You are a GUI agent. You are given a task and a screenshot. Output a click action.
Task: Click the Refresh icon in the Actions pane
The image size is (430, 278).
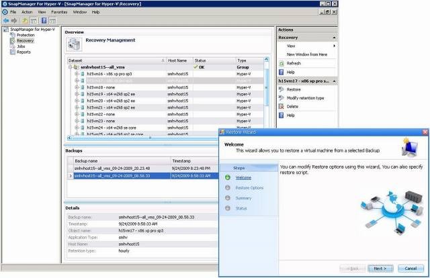coord(282,63)
